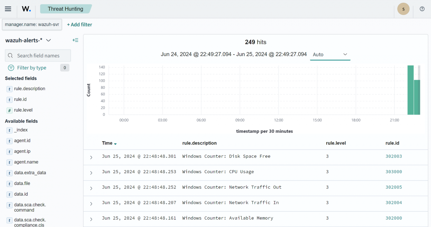
Task: Expand the Available Memory alert row
Action: [91, 219]
